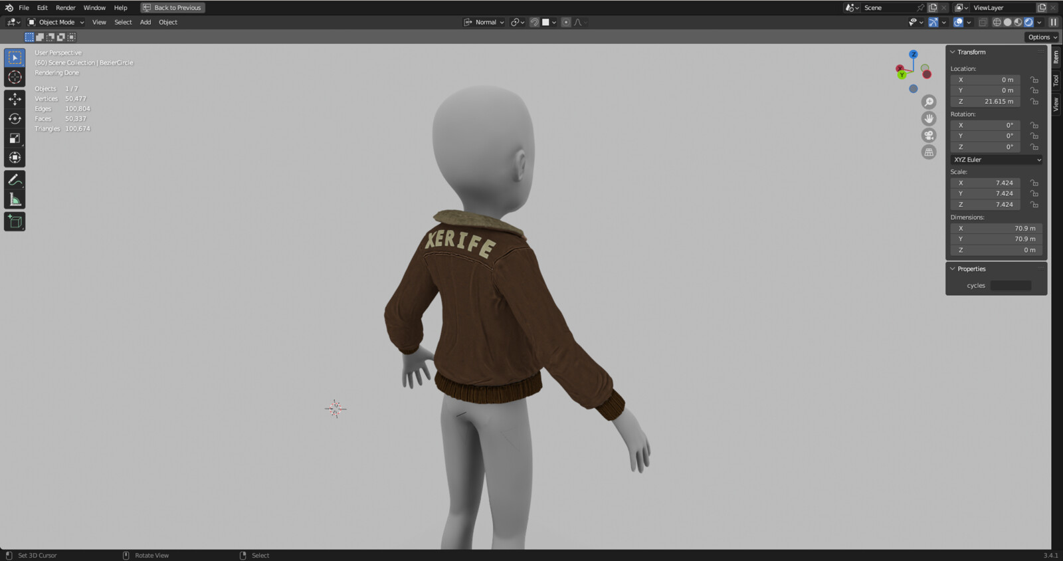The width and height of the screenshot is (1063, 561).
Task: Select the Rotate tool
Action: (15, 119)
